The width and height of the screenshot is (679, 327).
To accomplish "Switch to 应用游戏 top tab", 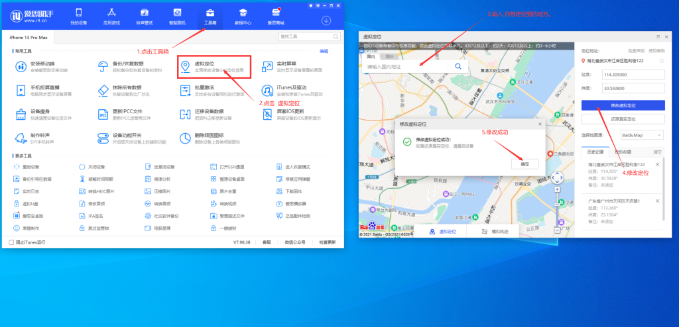I will 111,16.
